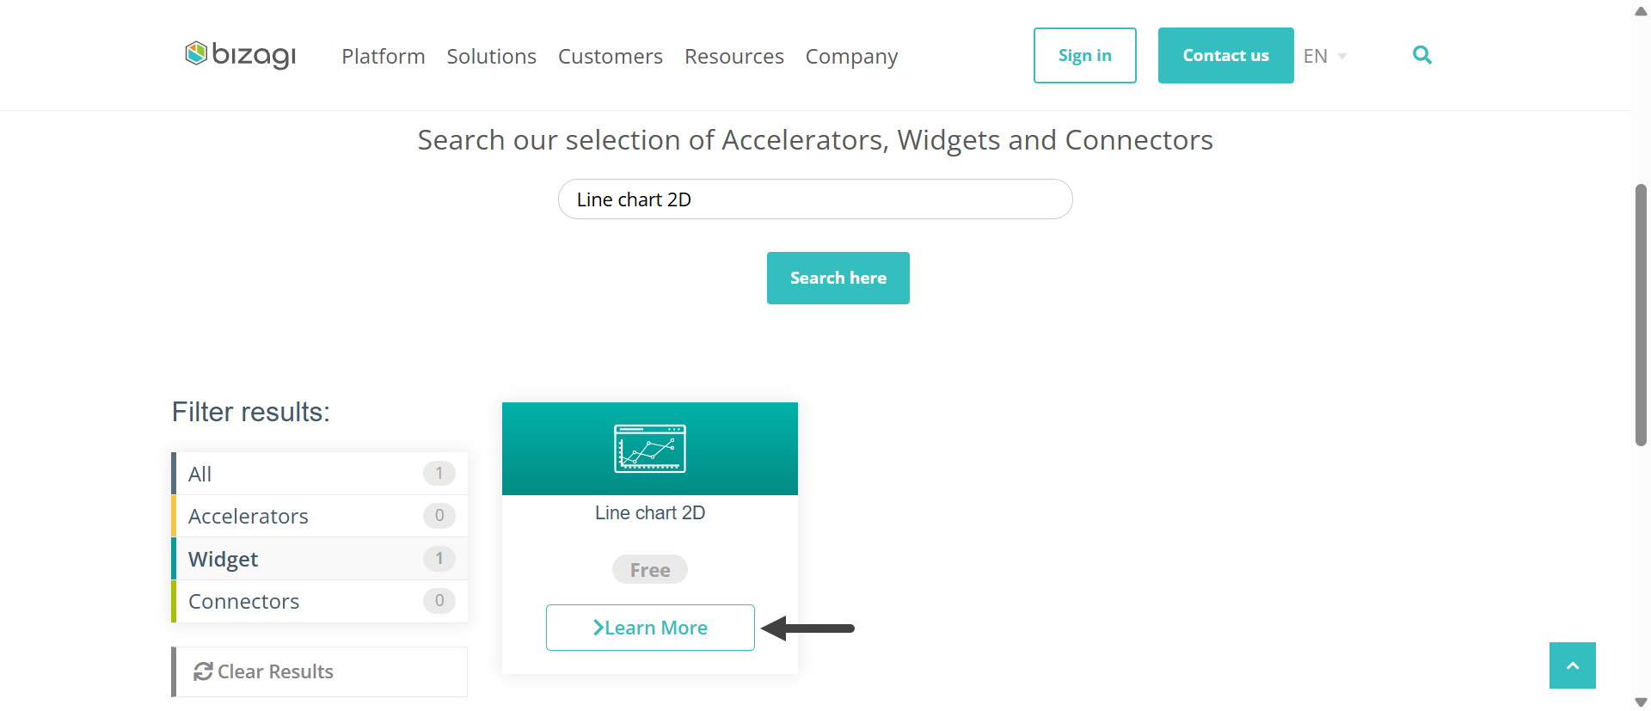
Task: Open the Company menu
Action: point(852,56)
